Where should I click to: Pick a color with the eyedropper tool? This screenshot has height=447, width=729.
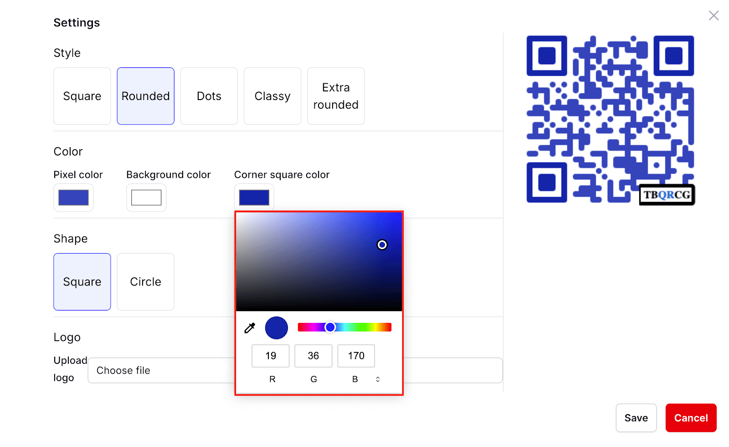[x=250, y=328]
